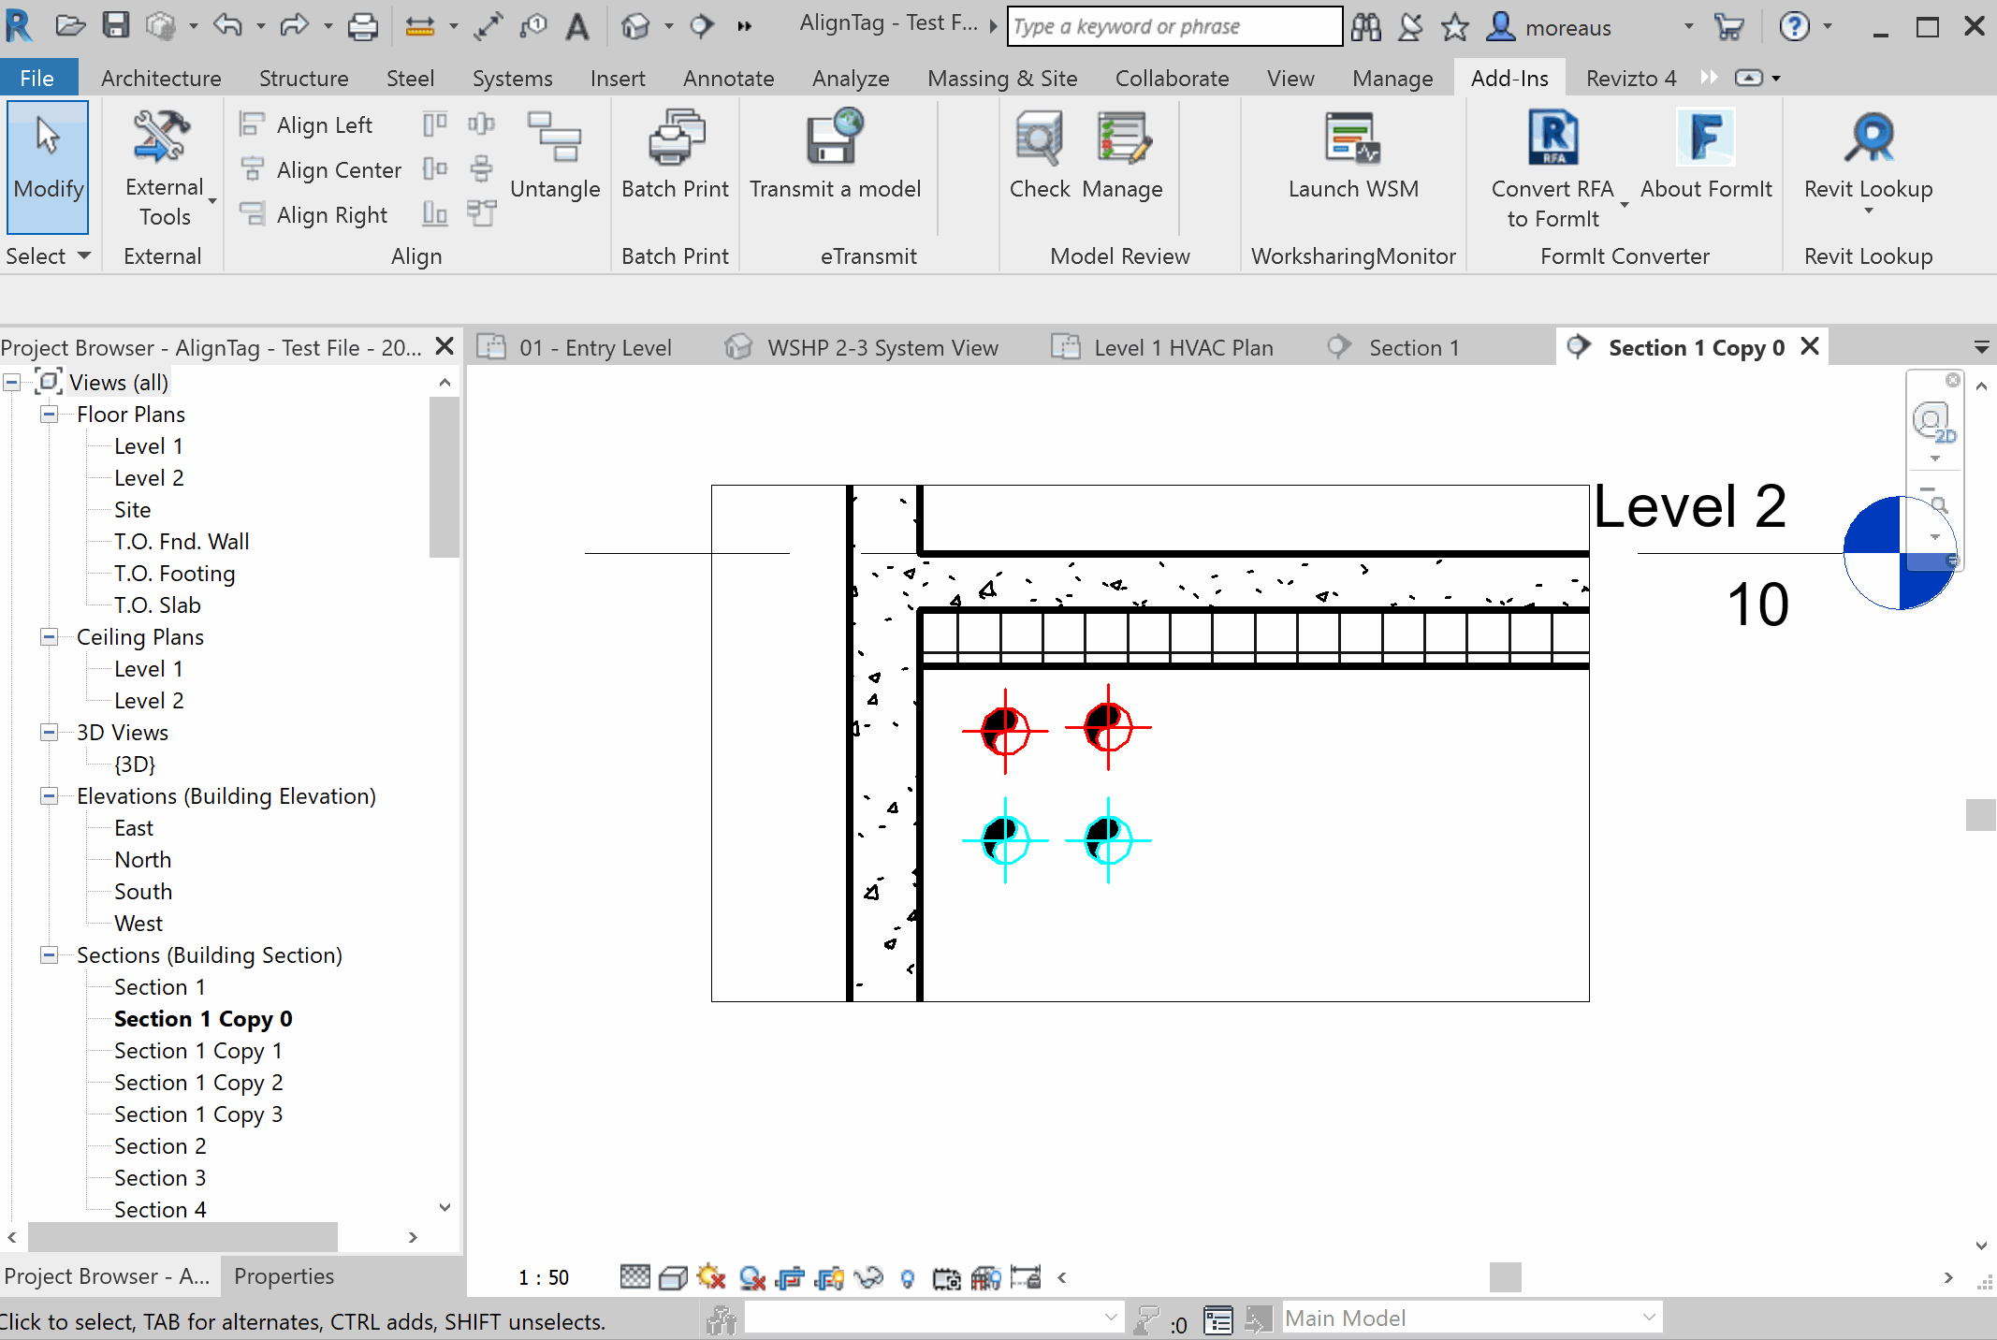1997x1340 pixels.
Task: Open Model Review Check tool
Action: (1039, 138)
